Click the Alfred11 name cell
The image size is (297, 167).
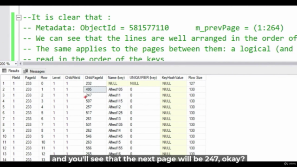point(117,95)
